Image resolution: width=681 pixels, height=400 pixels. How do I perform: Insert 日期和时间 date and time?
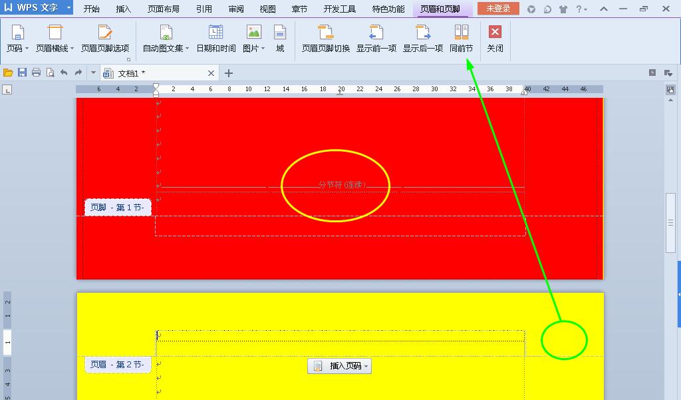(216, 38)
